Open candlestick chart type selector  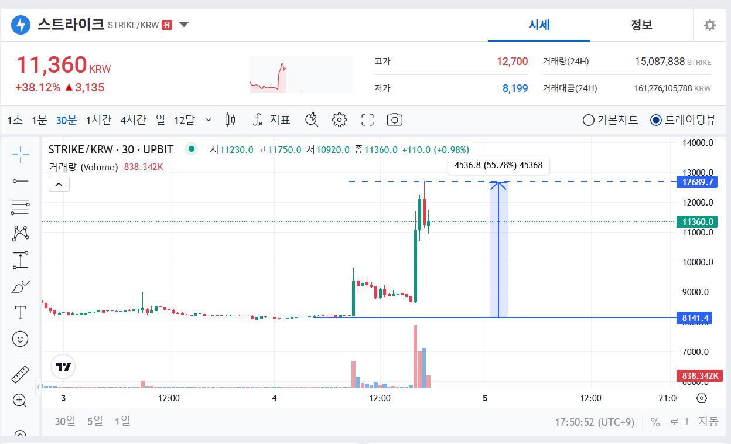(x=230, y=120)
